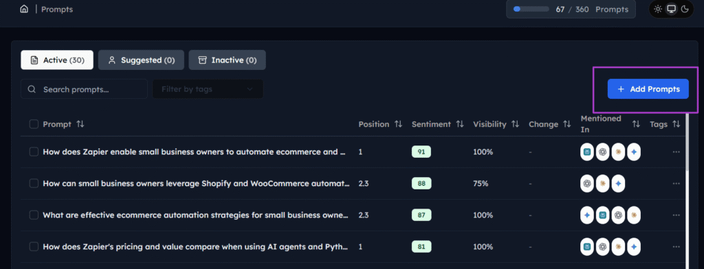Open more options for 'effective ecommerce' row

676,215
